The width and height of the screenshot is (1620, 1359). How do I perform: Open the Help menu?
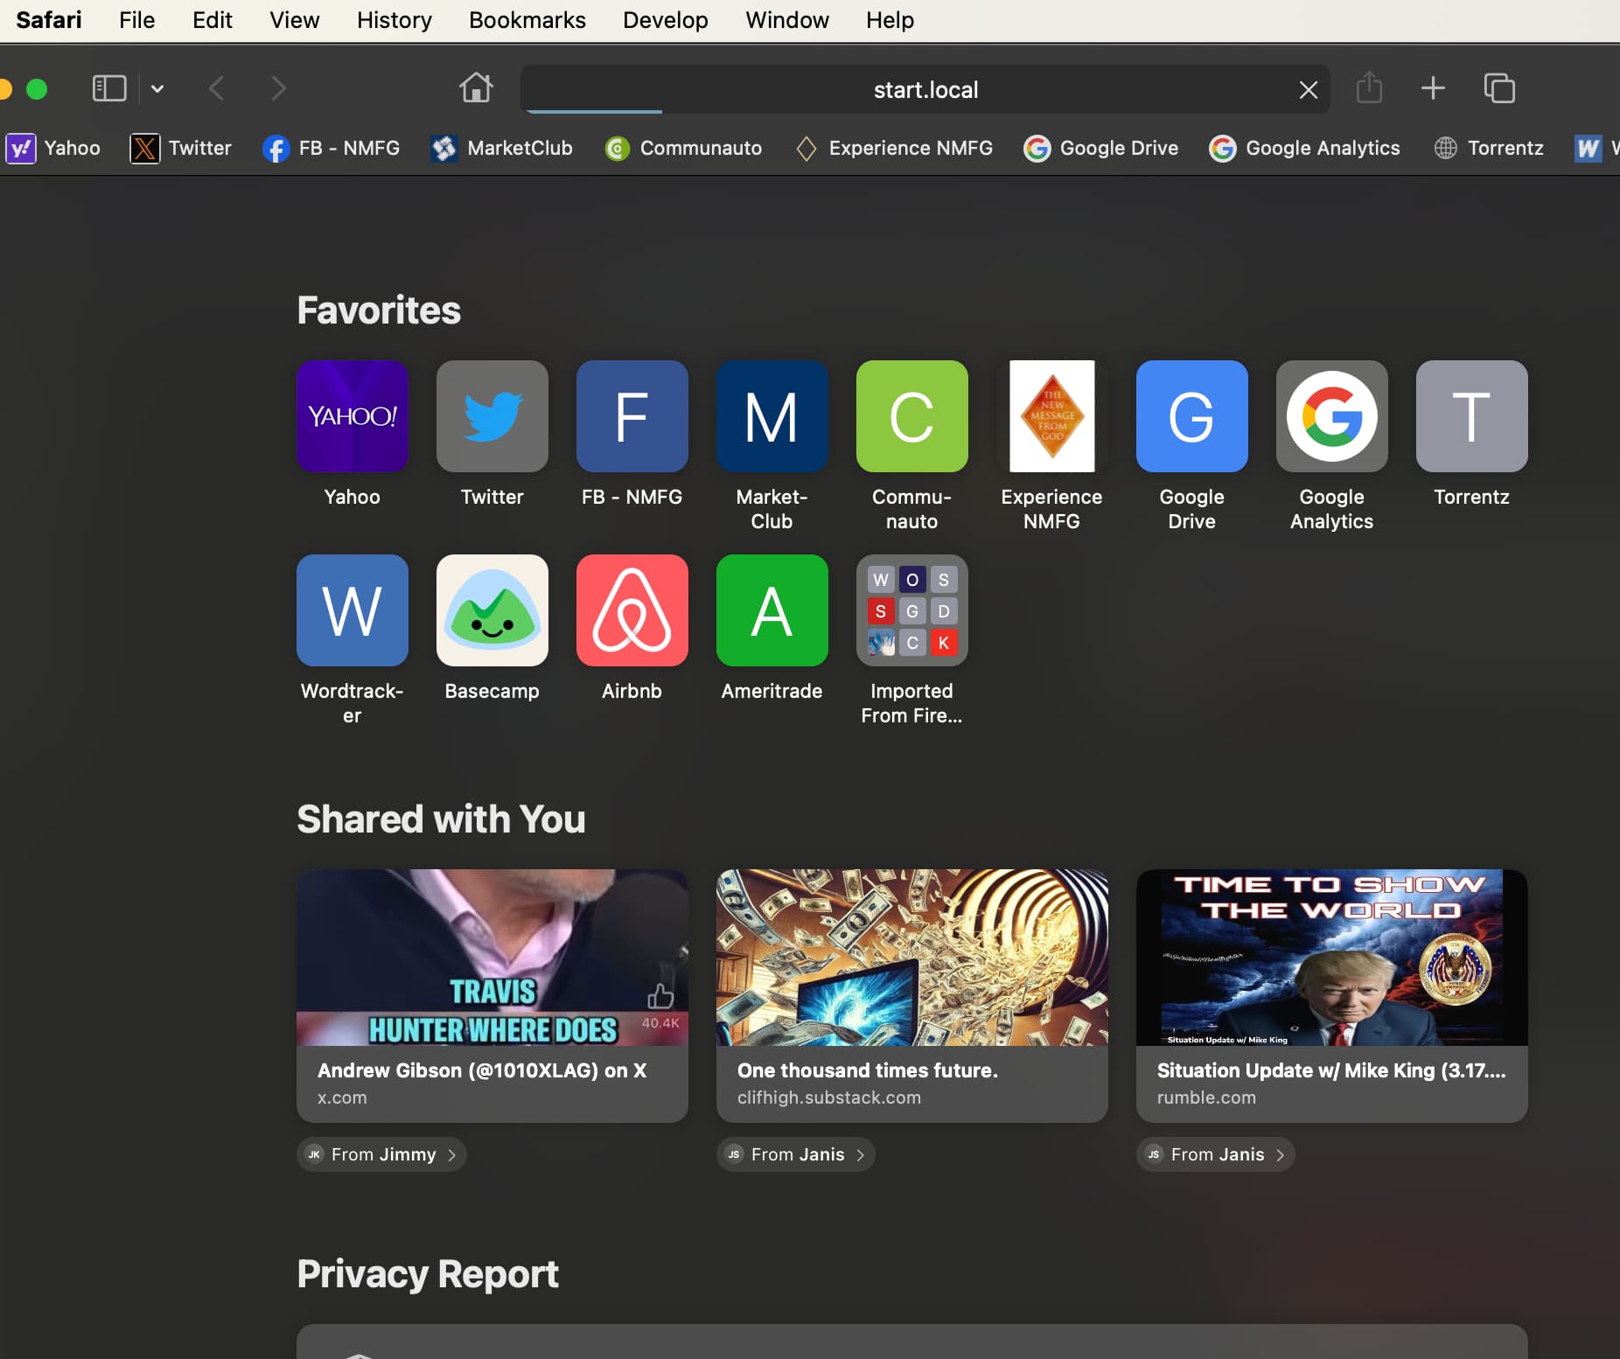click(x=890, y=20)
